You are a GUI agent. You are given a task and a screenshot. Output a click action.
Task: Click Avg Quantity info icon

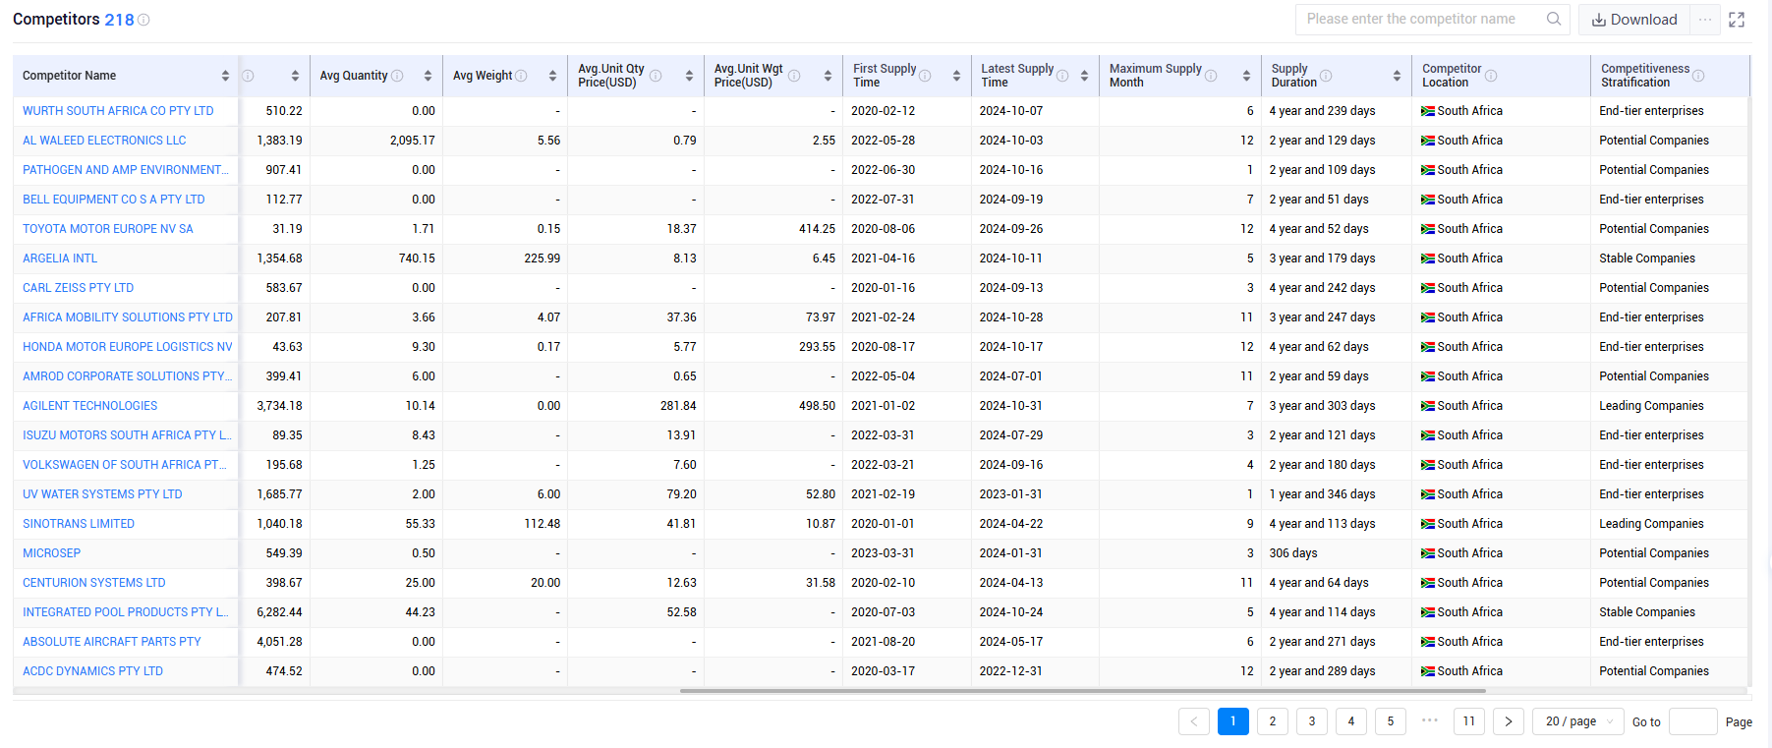click(397, 76)
